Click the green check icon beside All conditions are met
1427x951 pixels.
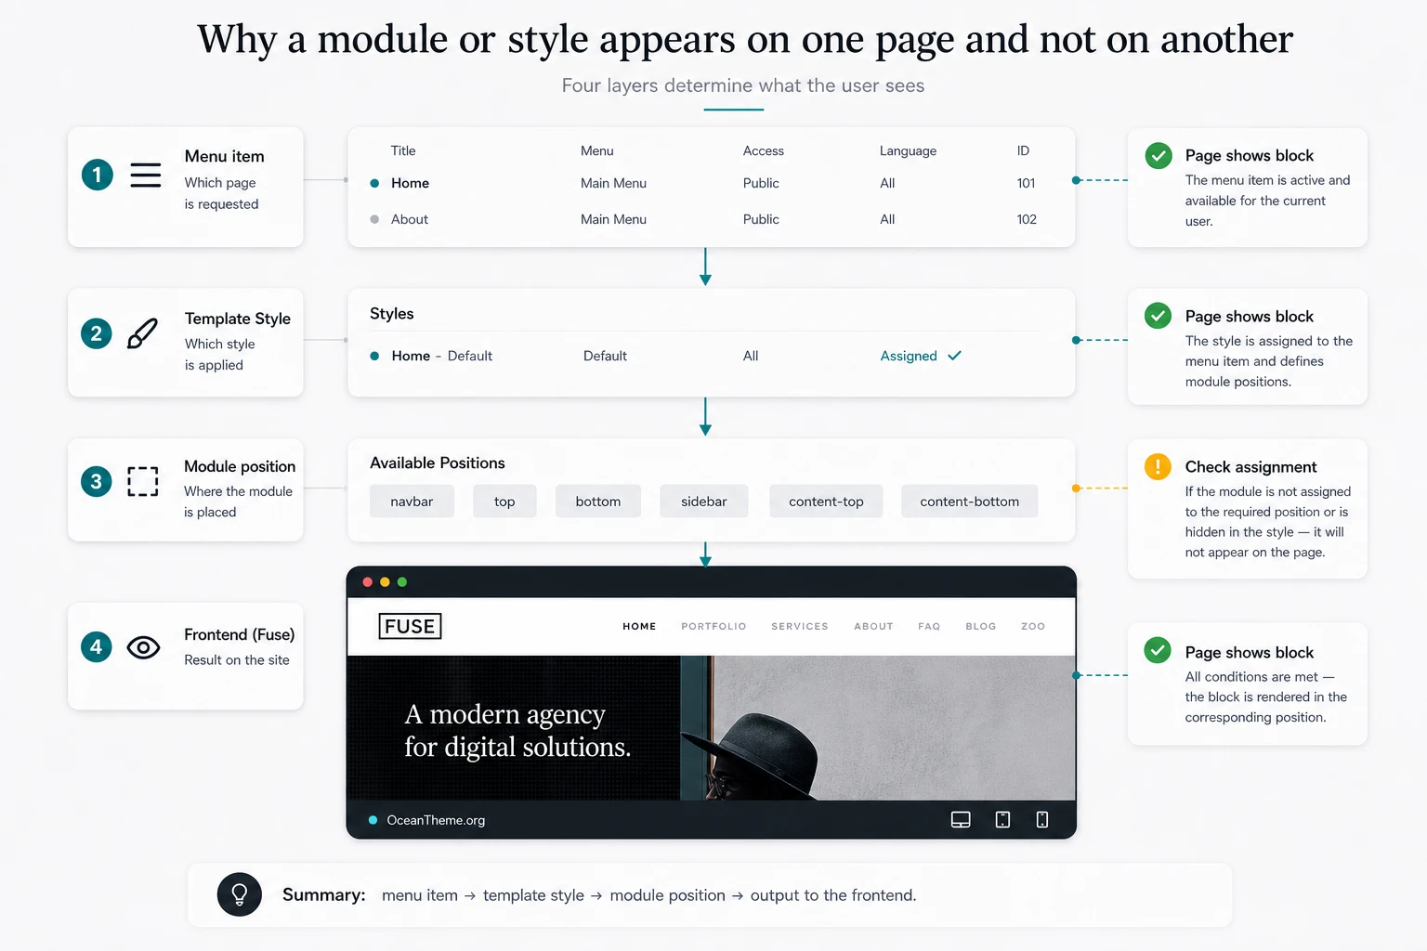[1158, 650]
